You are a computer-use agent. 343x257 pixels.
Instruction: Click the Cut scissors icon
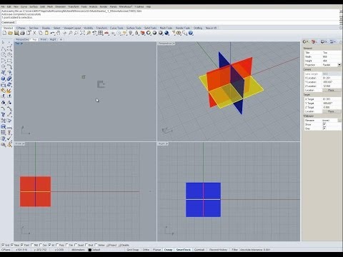tap(34, 33)
